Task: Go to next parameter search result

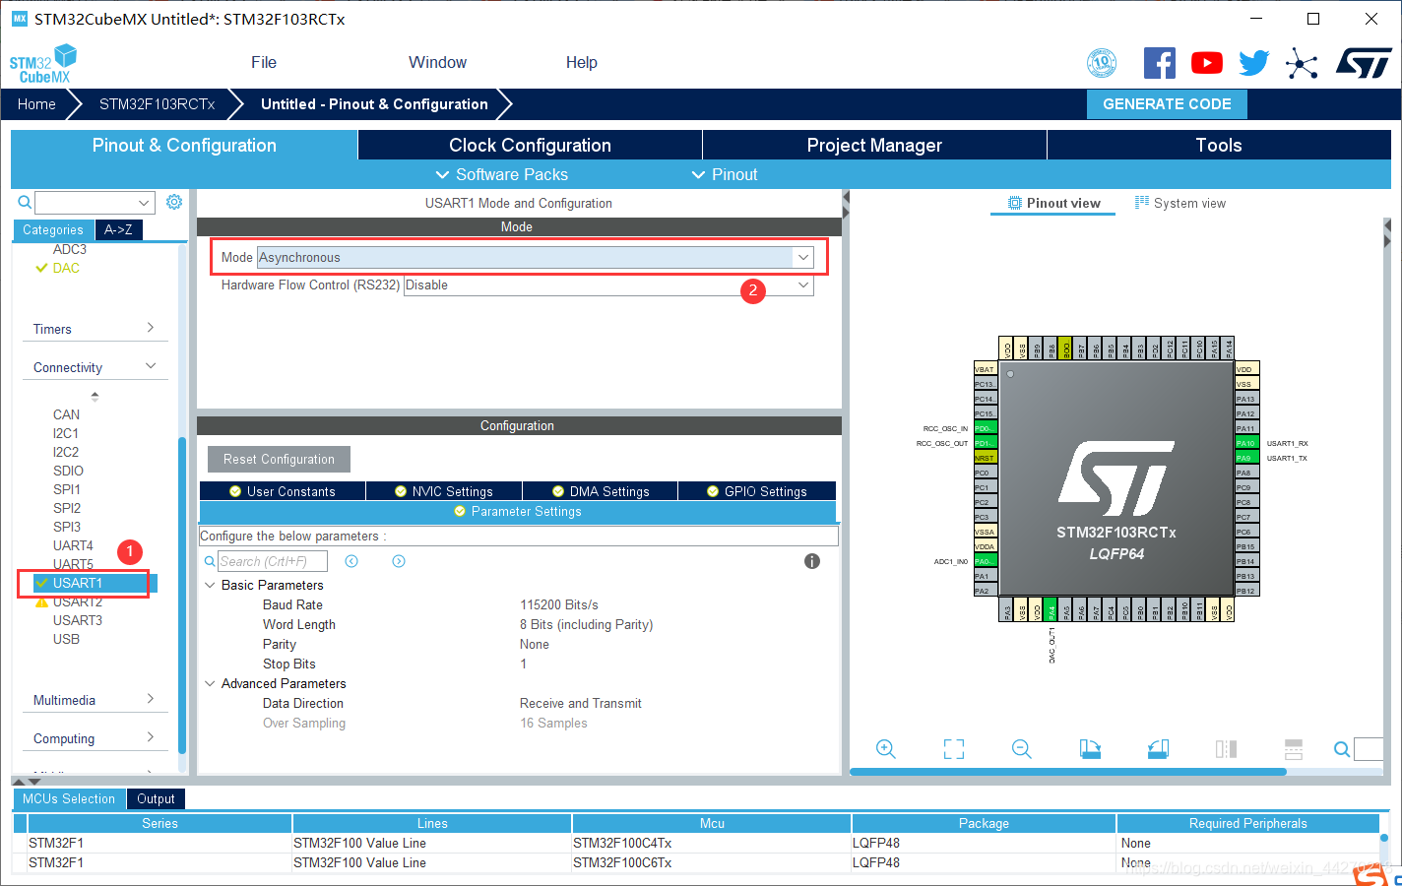Action: point(399,561)
